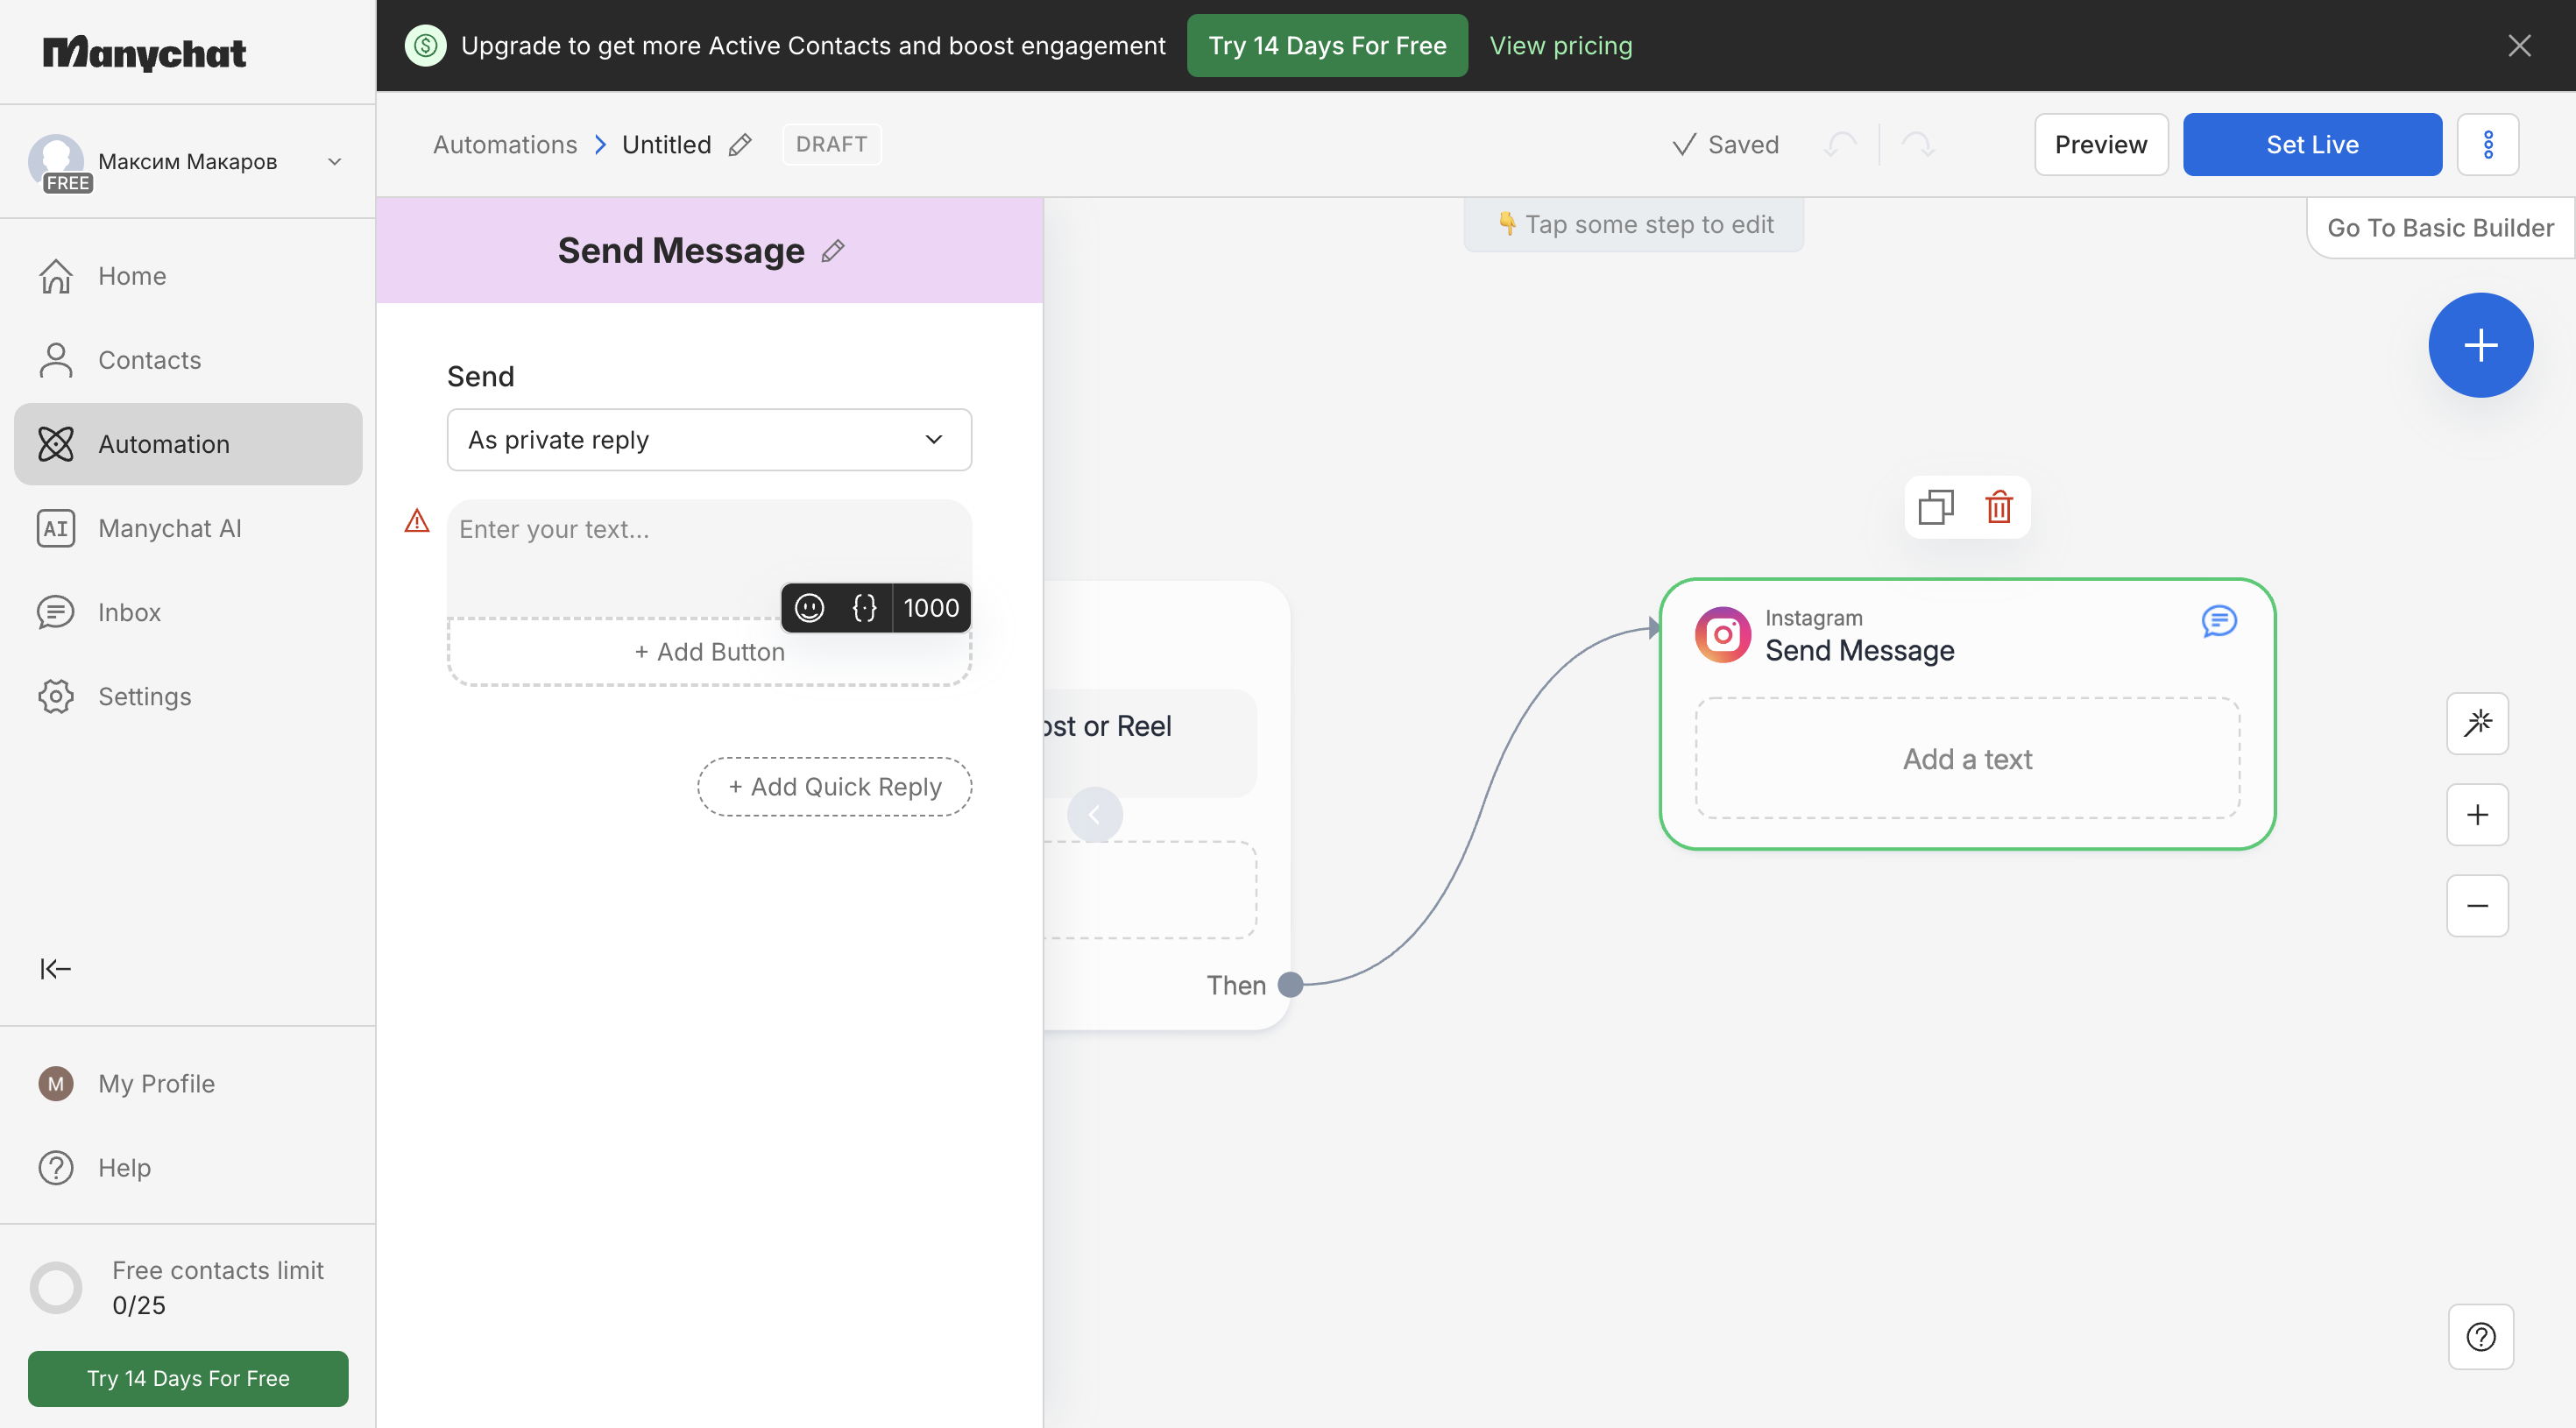Open the three-dot more options menu
Viewport: 2576px width, 1428px height.
click(x=2488, y=144)
